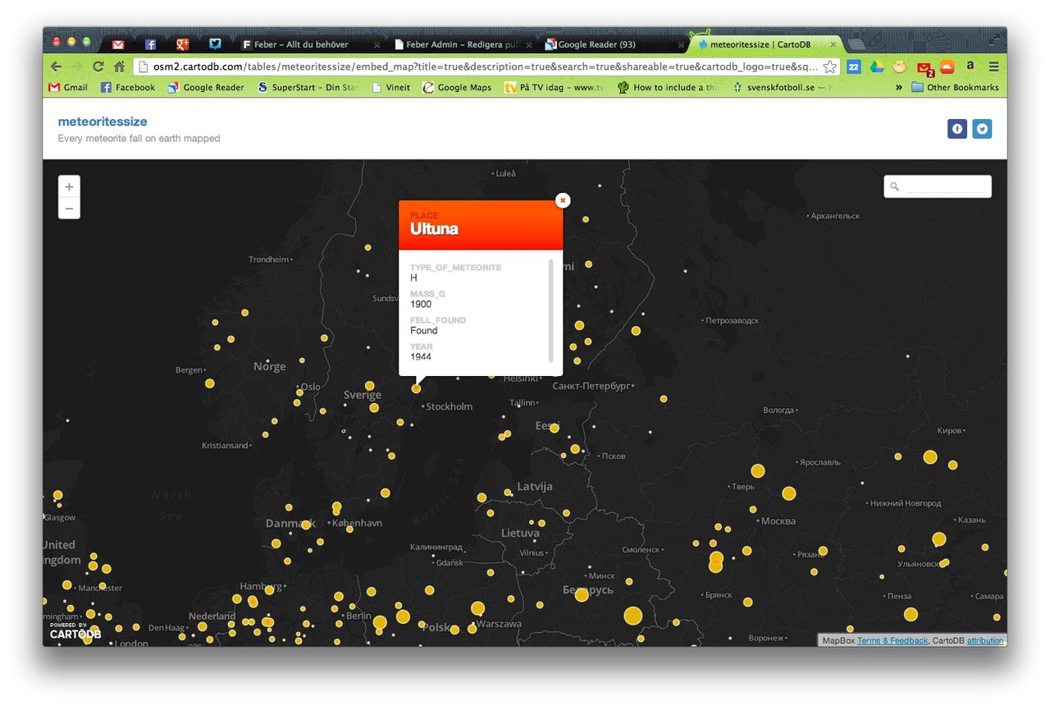The image size is (1050, 706).
Task: Open the CartoDB attribution link
Action: click(985, 640)
